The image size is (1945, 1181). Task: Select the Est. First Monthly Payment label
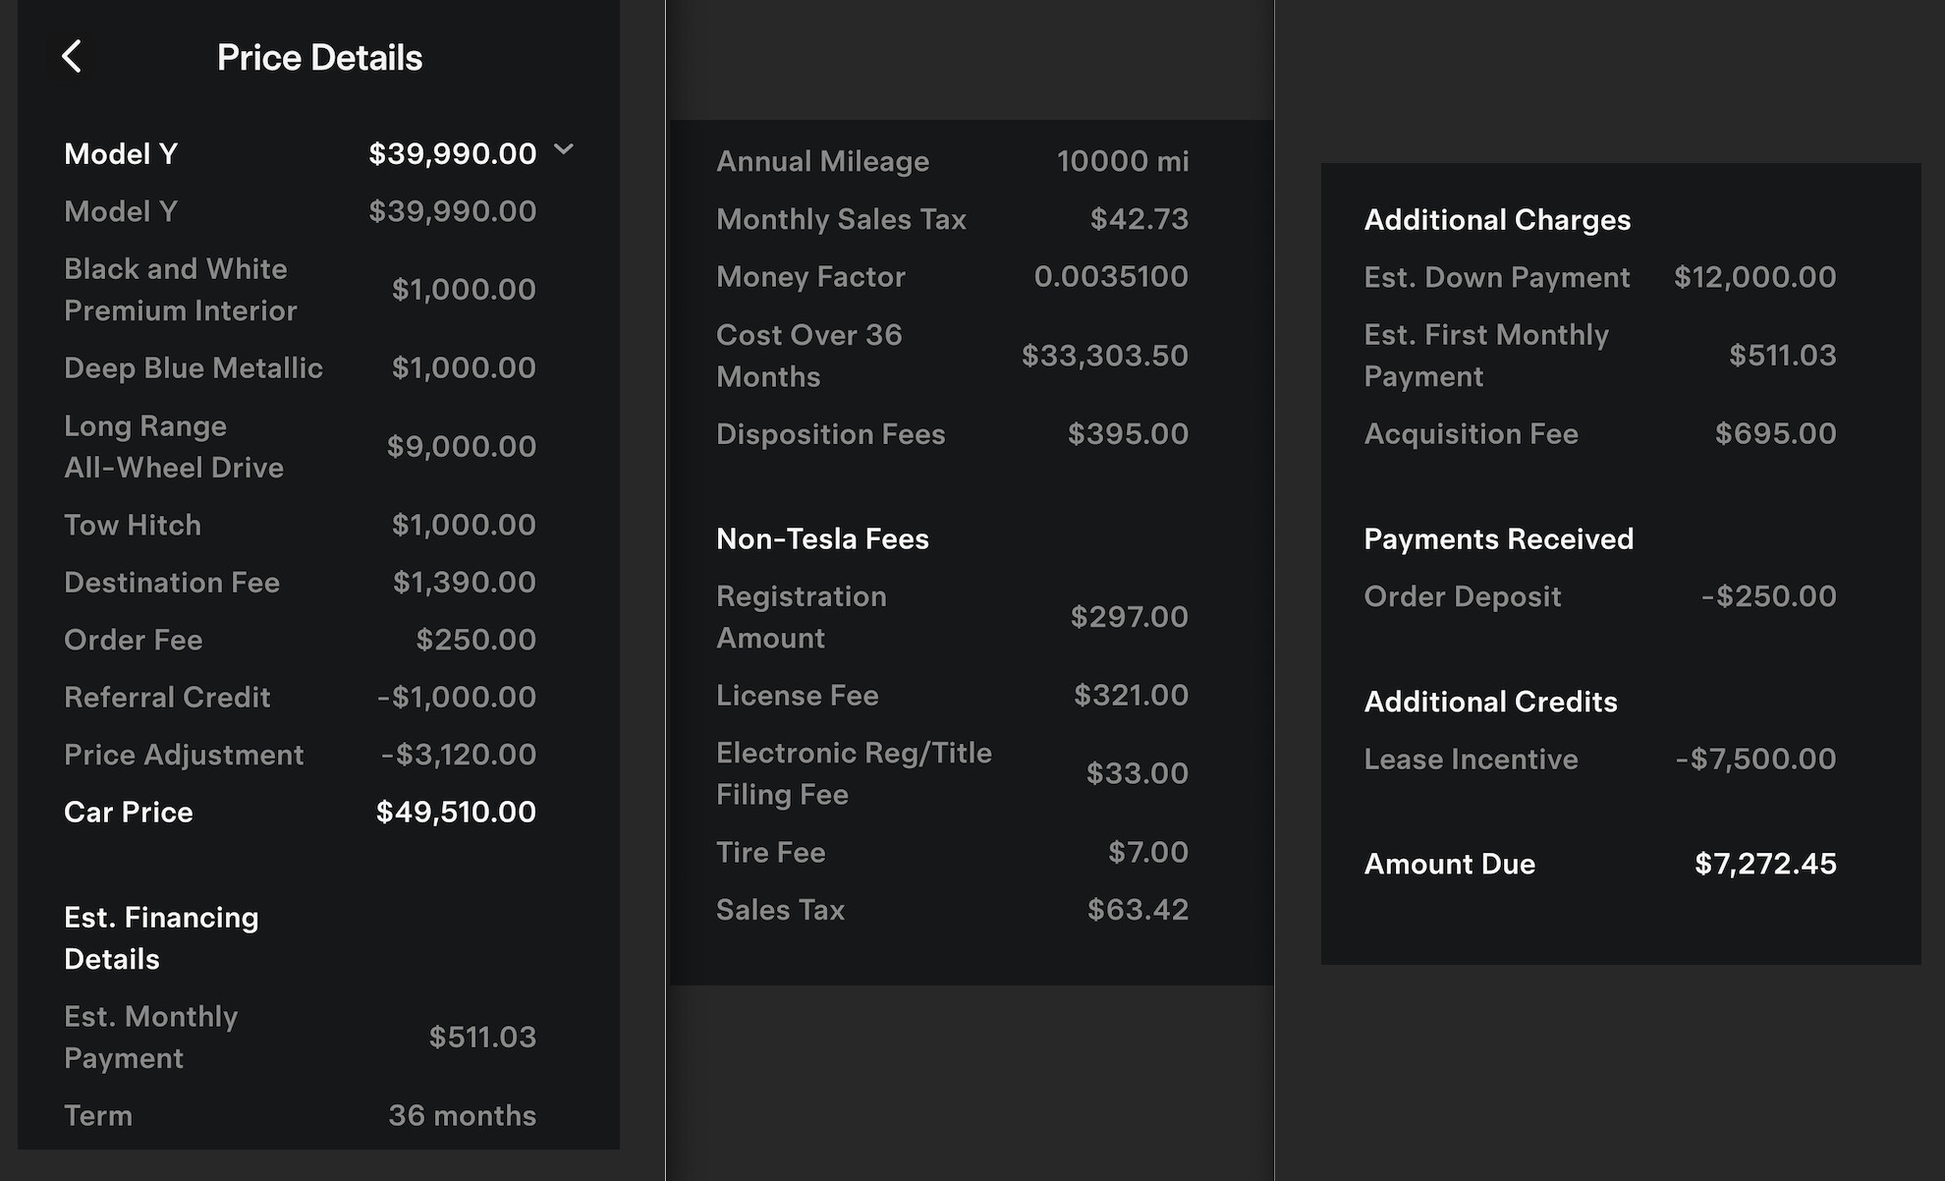tap(1486, 356)
